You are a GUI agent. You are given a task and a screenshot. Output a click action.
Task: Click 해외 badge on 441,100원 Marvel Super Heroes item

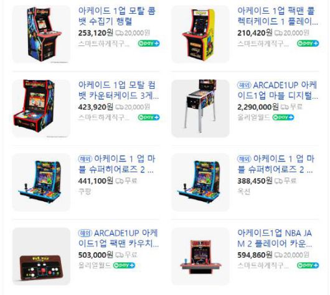pyautogui.click(x=85, y=159)
